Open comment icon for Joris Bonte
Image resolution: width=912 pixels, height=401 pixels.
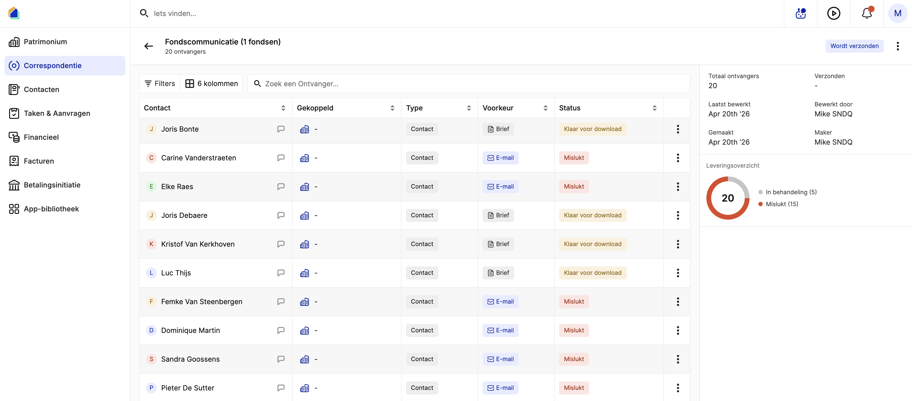pos(281,129)
